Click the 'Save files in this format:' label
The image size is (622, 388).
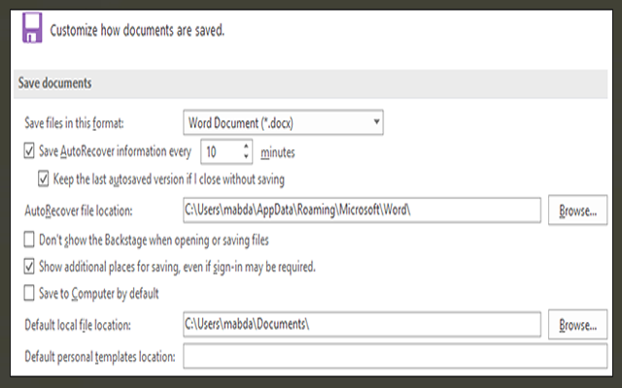tap(82, 123)
